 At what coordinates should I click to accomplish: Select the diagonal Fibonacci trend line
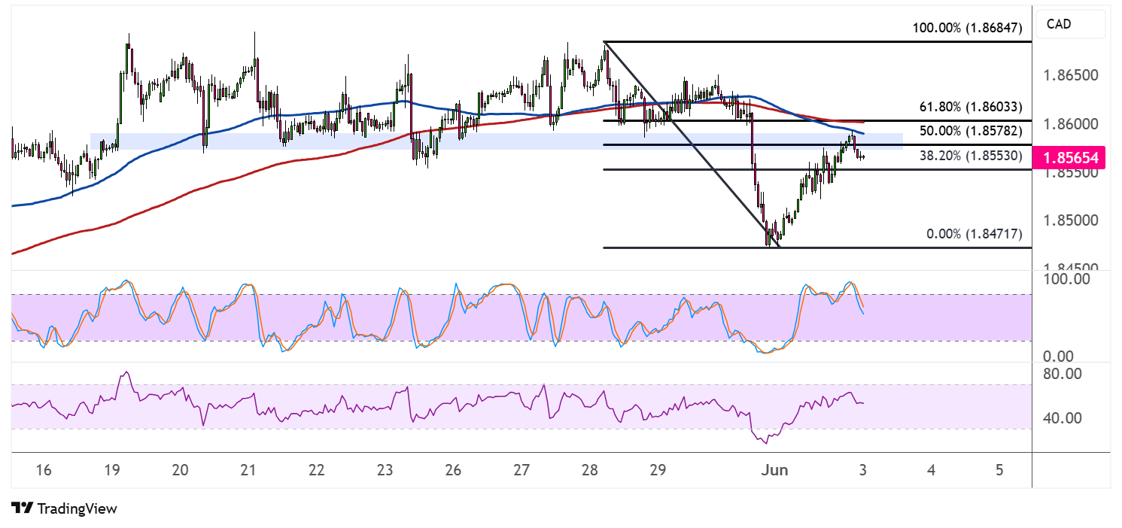point(691,143)
